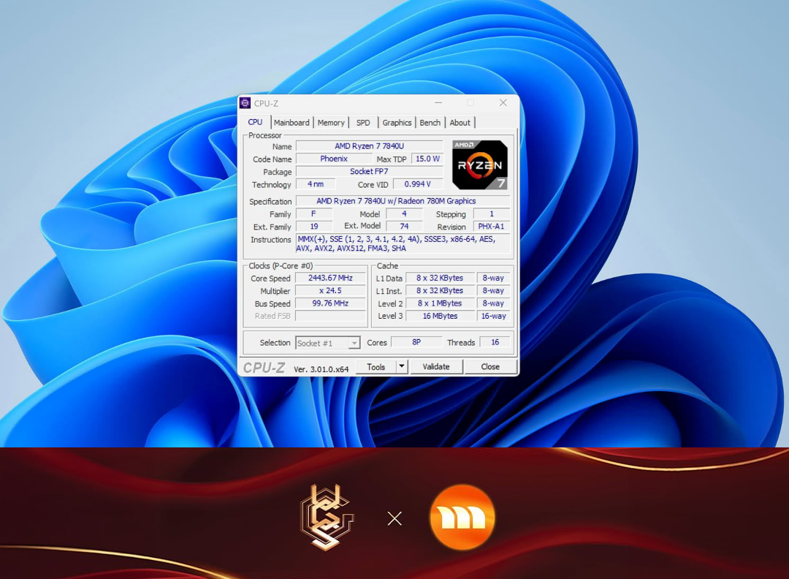Click the stylized logo left of the X
The height and width of the screenshot is (579, 789).
pos(327,517)
